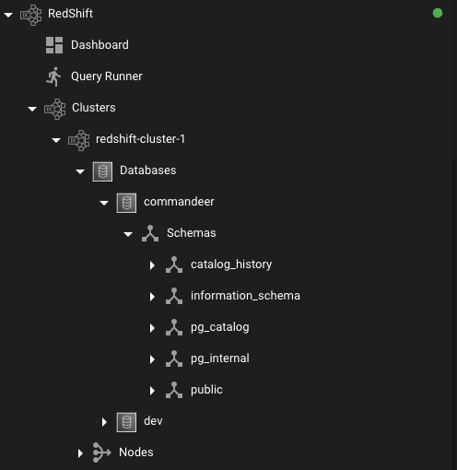Viewport: 457px width, 470px height.
Task: Click the dev database icon
Action: 126,422
